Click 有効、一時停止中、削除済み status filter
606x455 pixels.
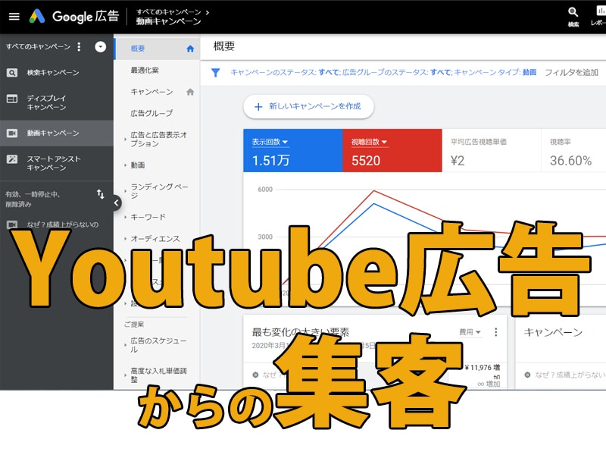[x=33, y=199]
